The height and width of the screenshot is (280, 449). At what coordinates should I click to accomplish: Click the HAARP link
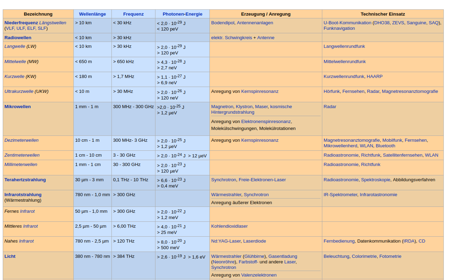click(375, 77)
